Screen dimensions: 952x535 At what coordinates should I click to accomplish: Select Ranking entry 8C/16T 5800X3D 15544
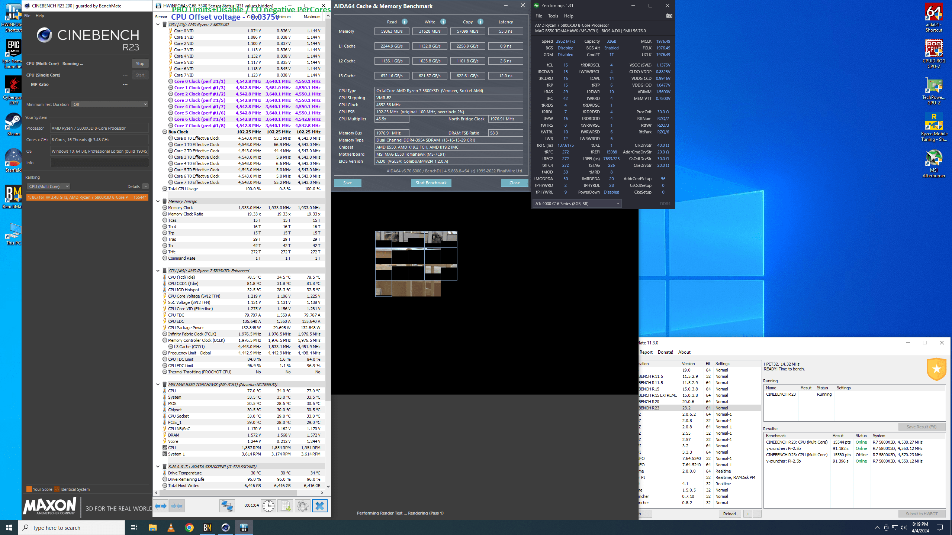[87, 197]
